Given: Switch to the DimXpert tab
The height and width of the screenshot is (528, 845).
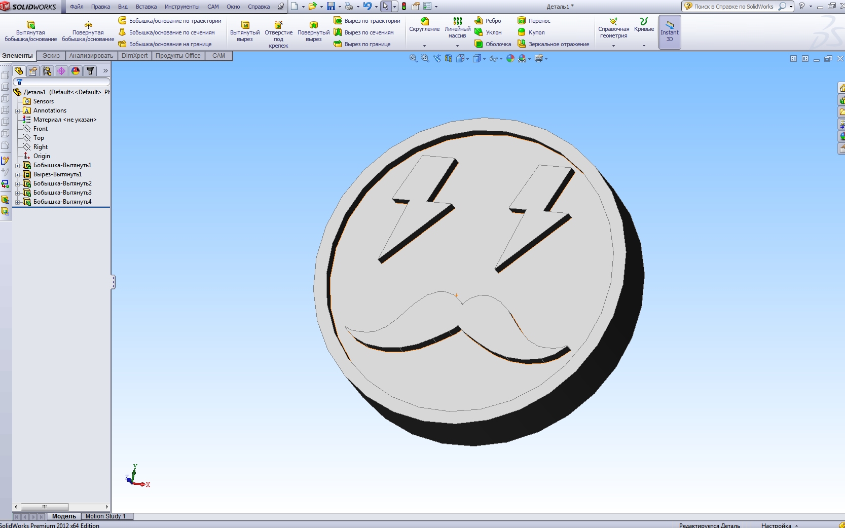Looking at the screenshot, I should pos(134,56).
